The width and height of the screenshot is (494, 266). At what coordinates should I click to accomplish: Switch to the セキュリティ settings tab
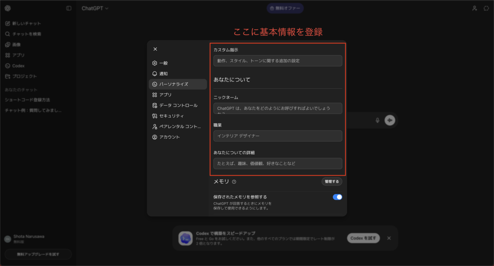coord(171,116)
